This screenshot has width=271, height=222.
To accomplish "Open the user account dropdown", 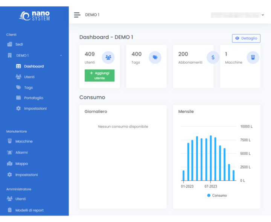I will click(263, 15).
